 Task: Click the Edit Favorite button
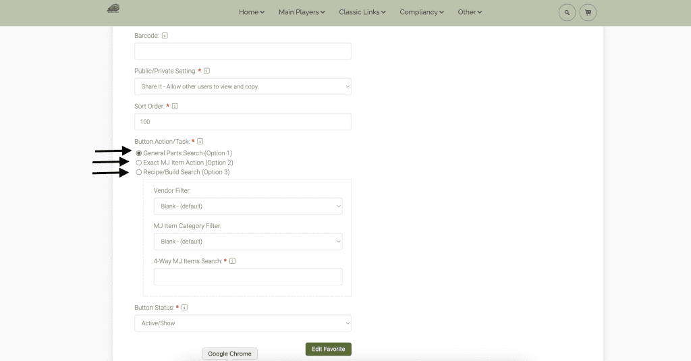pyautogui.click(x=328, y=349)
